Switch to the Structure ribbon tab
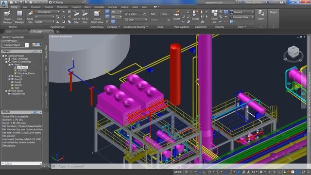This screenshot has height=175, width=311. tap(35, 7)
